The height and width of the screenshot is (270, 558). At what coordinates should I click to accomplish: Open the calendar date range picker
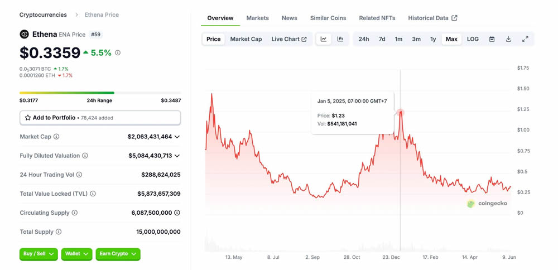[492, 39]
